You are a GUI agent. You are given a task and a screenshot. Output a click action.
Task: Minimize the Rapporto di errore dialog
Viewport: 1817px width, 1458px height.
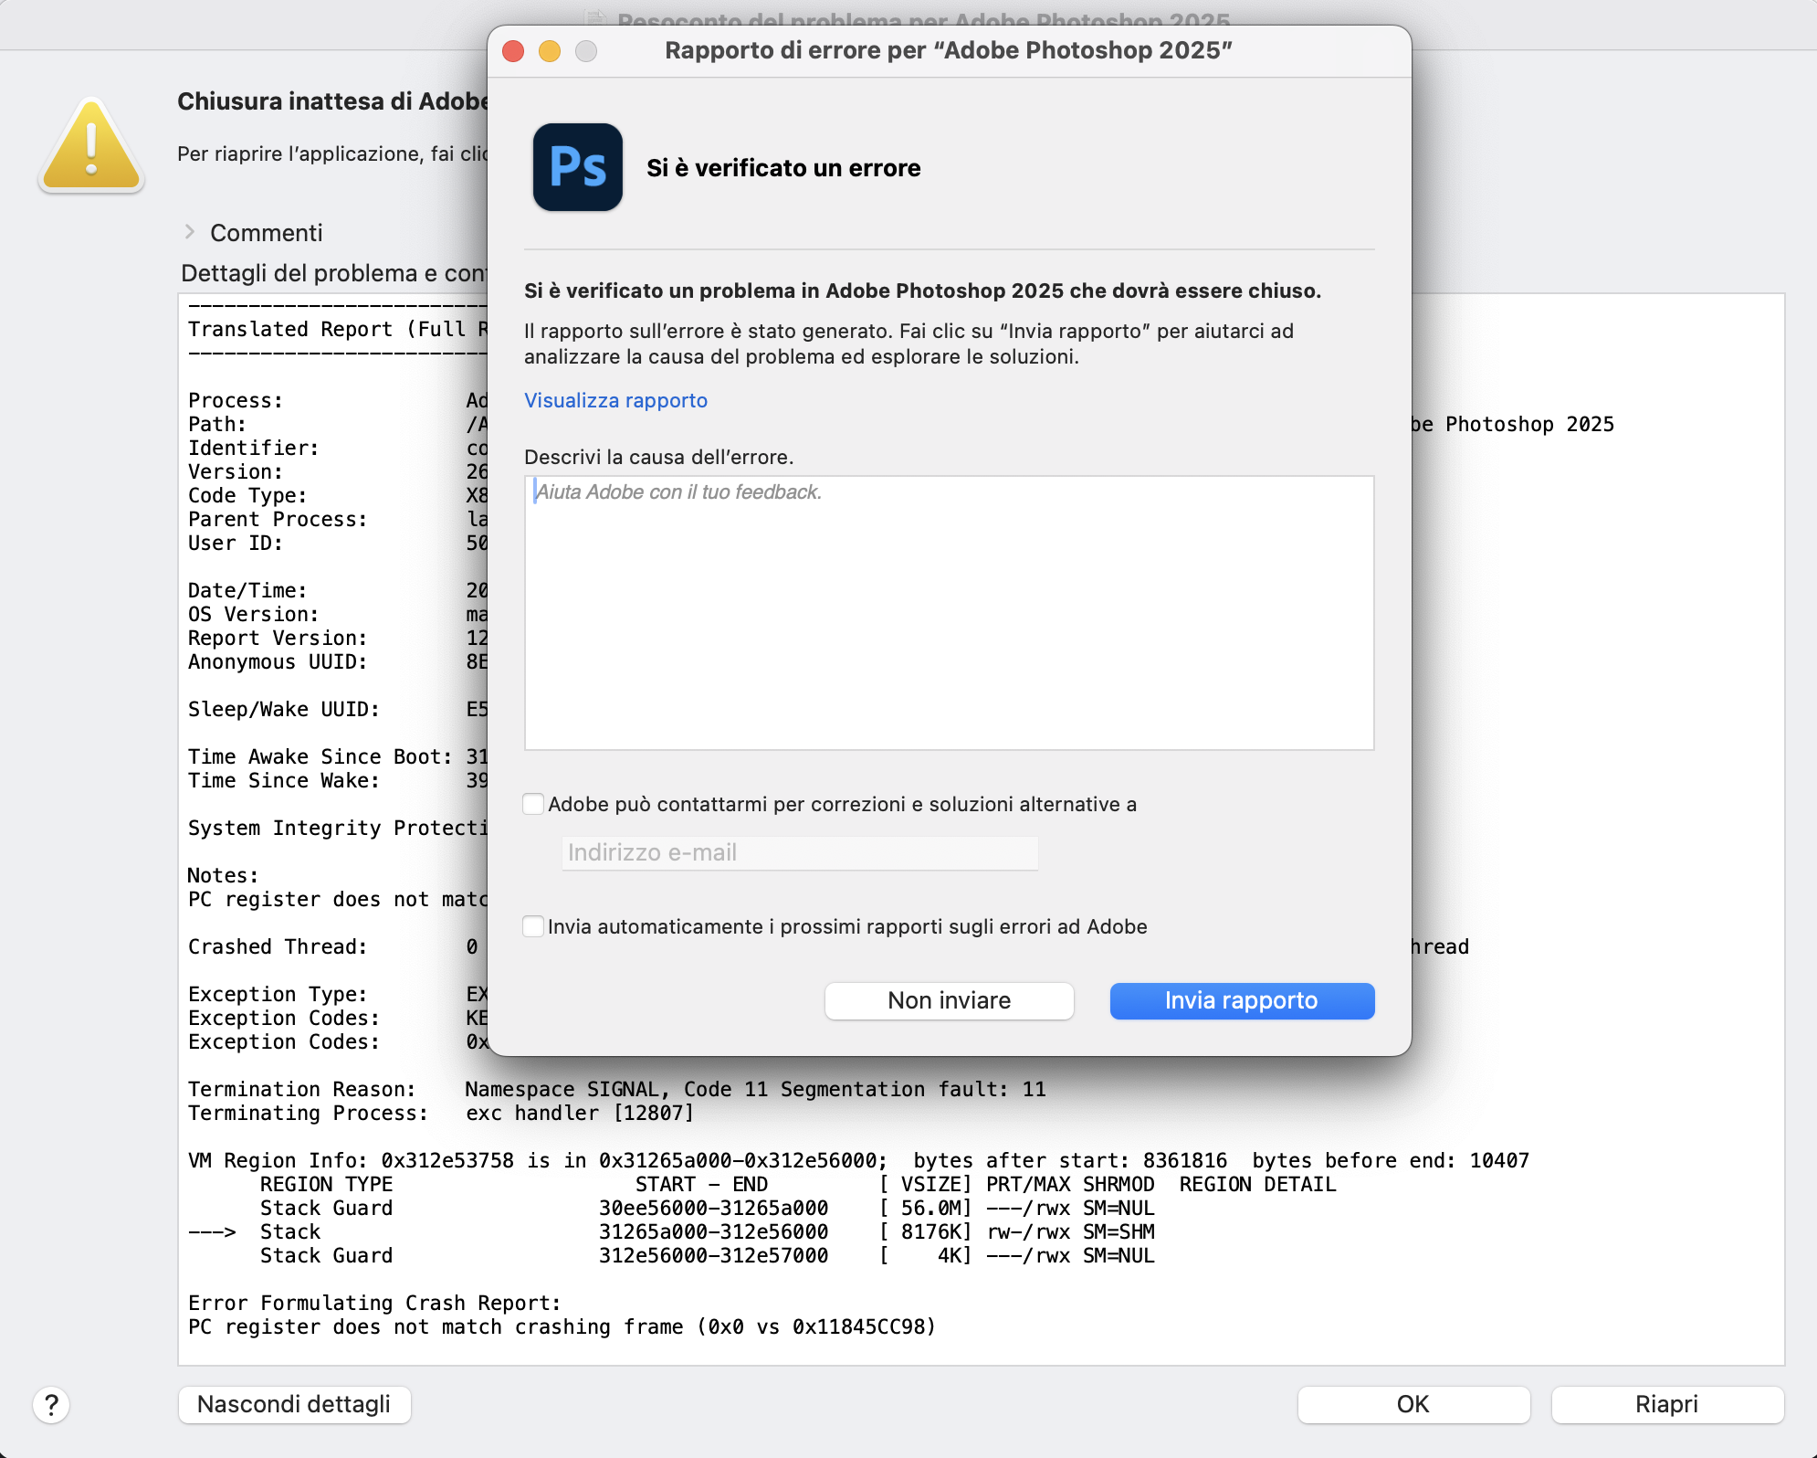click(x=550, y=51)
